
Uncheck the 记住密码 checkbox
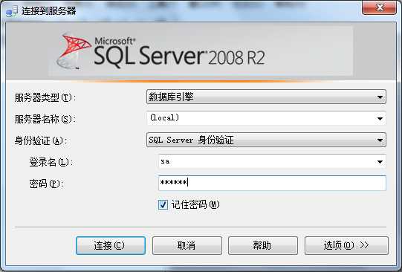pyautogui.click(x=163, y=204)
